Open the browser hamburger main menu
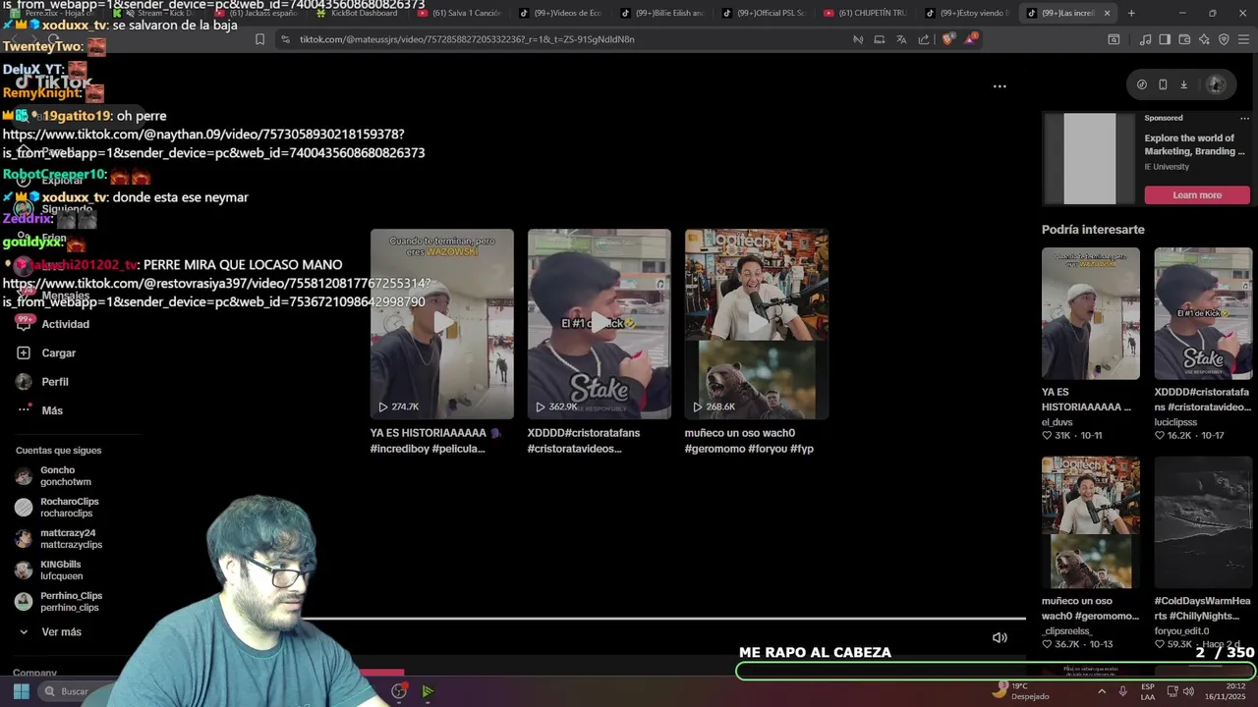The width and height of the screenshot is (1258, 707). pos(1243,39)
